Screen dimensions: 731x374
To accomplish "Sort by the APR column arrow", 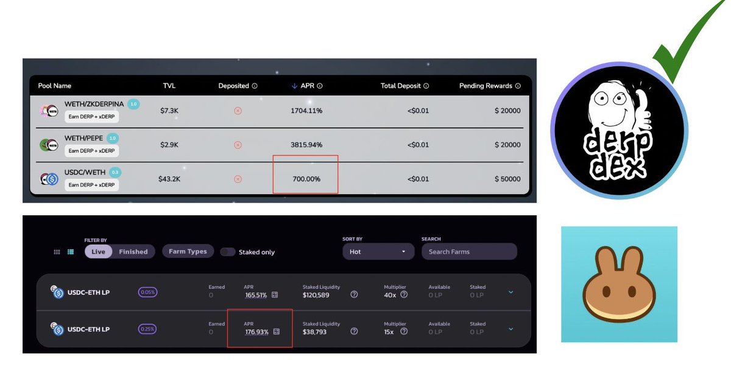I will [295, 86].
